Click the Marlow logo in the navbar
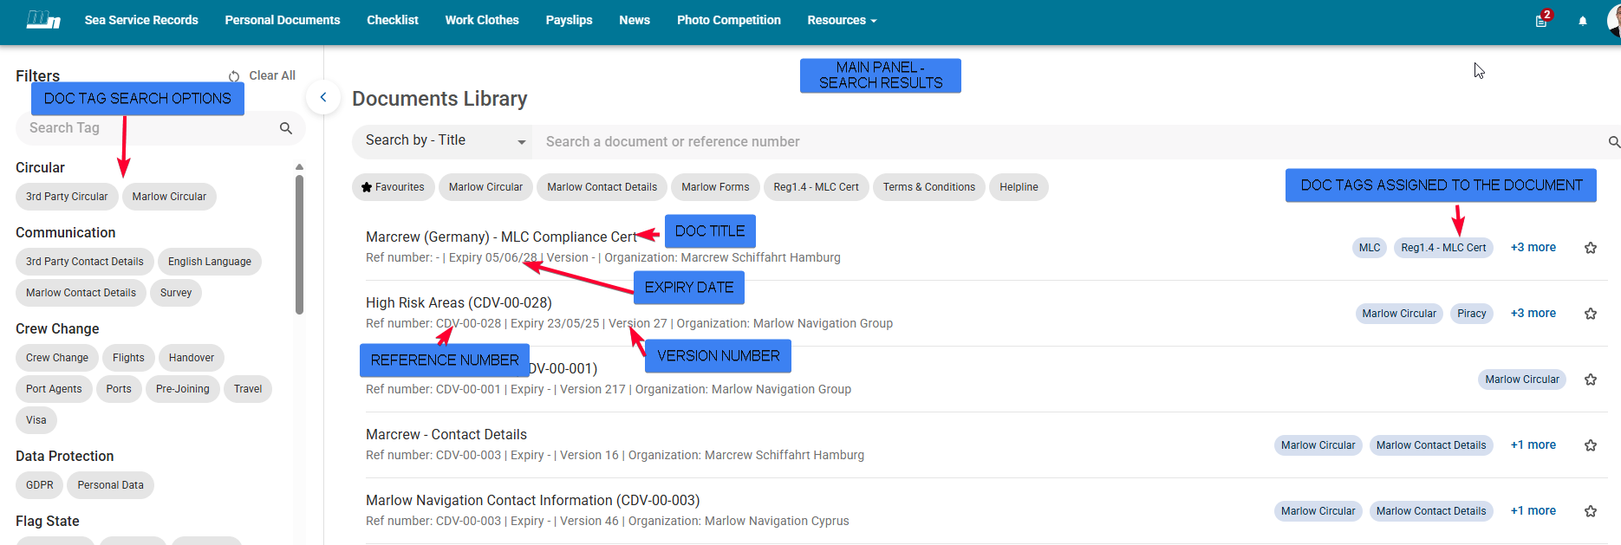This screenshot has width=1621, height=545. point(43,19)
